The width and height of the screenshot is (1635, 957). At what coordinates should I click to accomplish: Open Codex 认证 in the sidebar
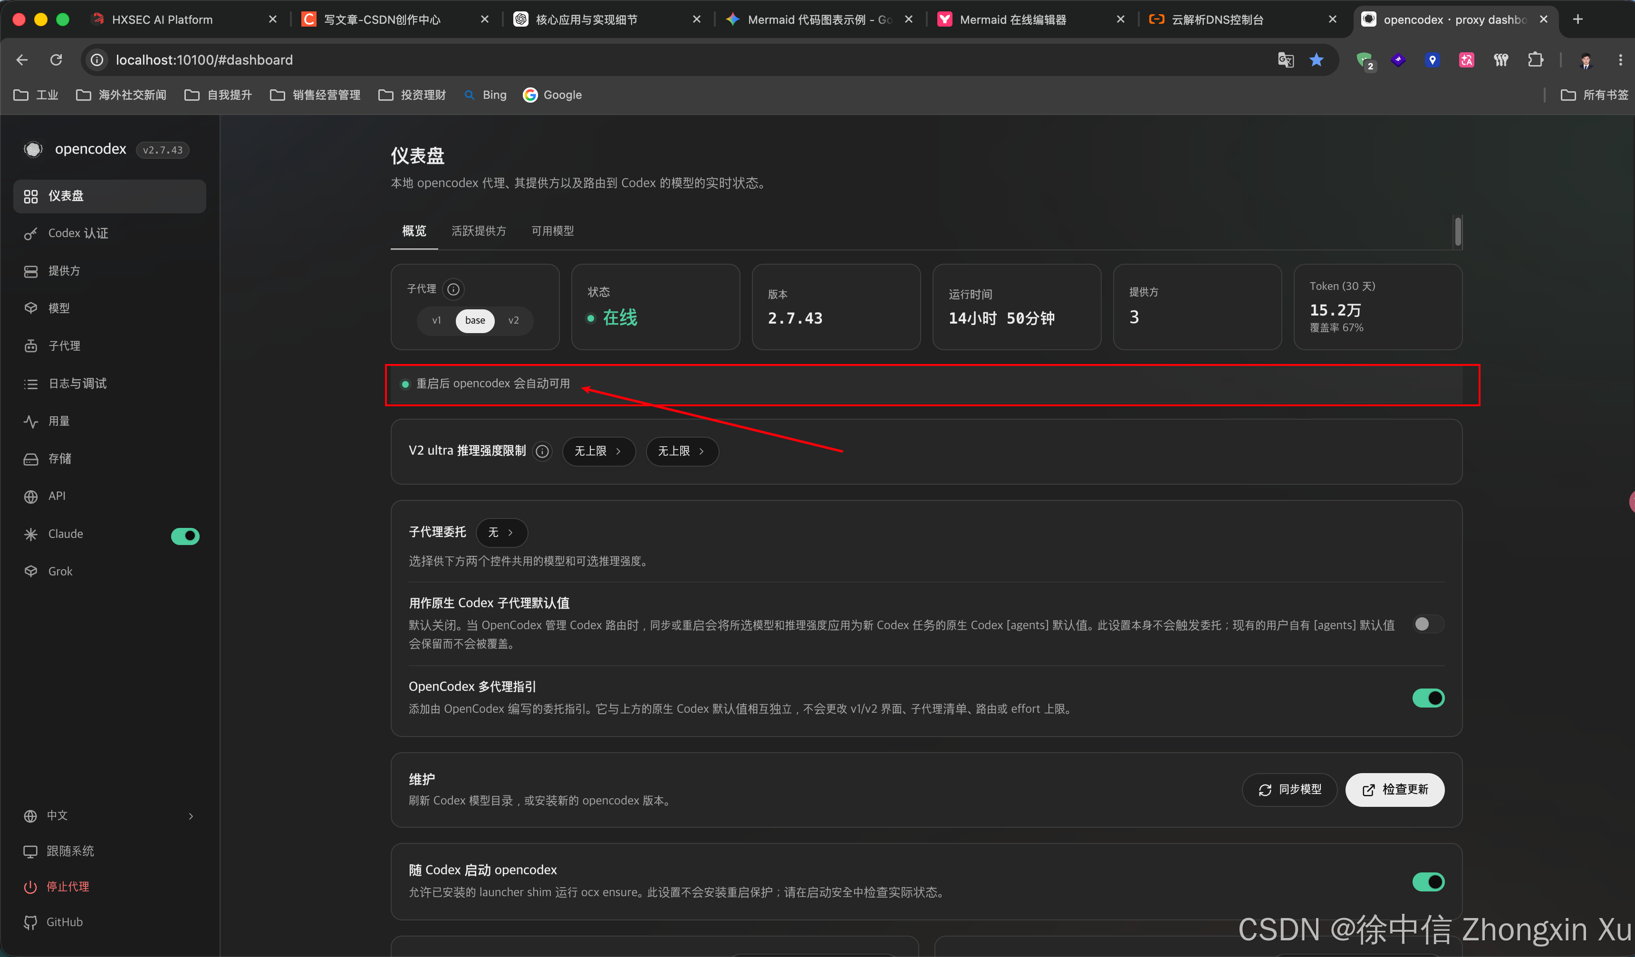110,234
